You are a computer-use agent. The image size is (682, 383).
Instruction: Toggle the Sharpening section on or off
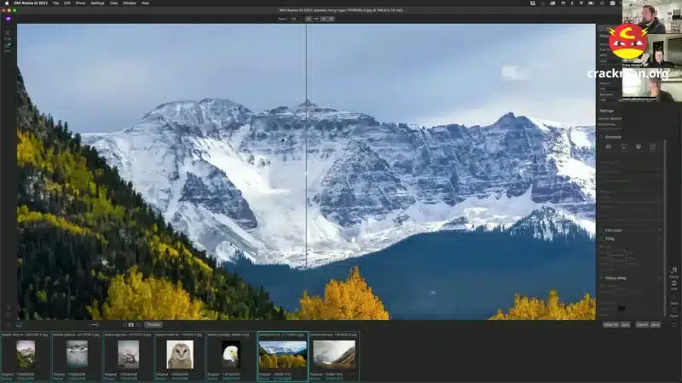click(602, 137)
